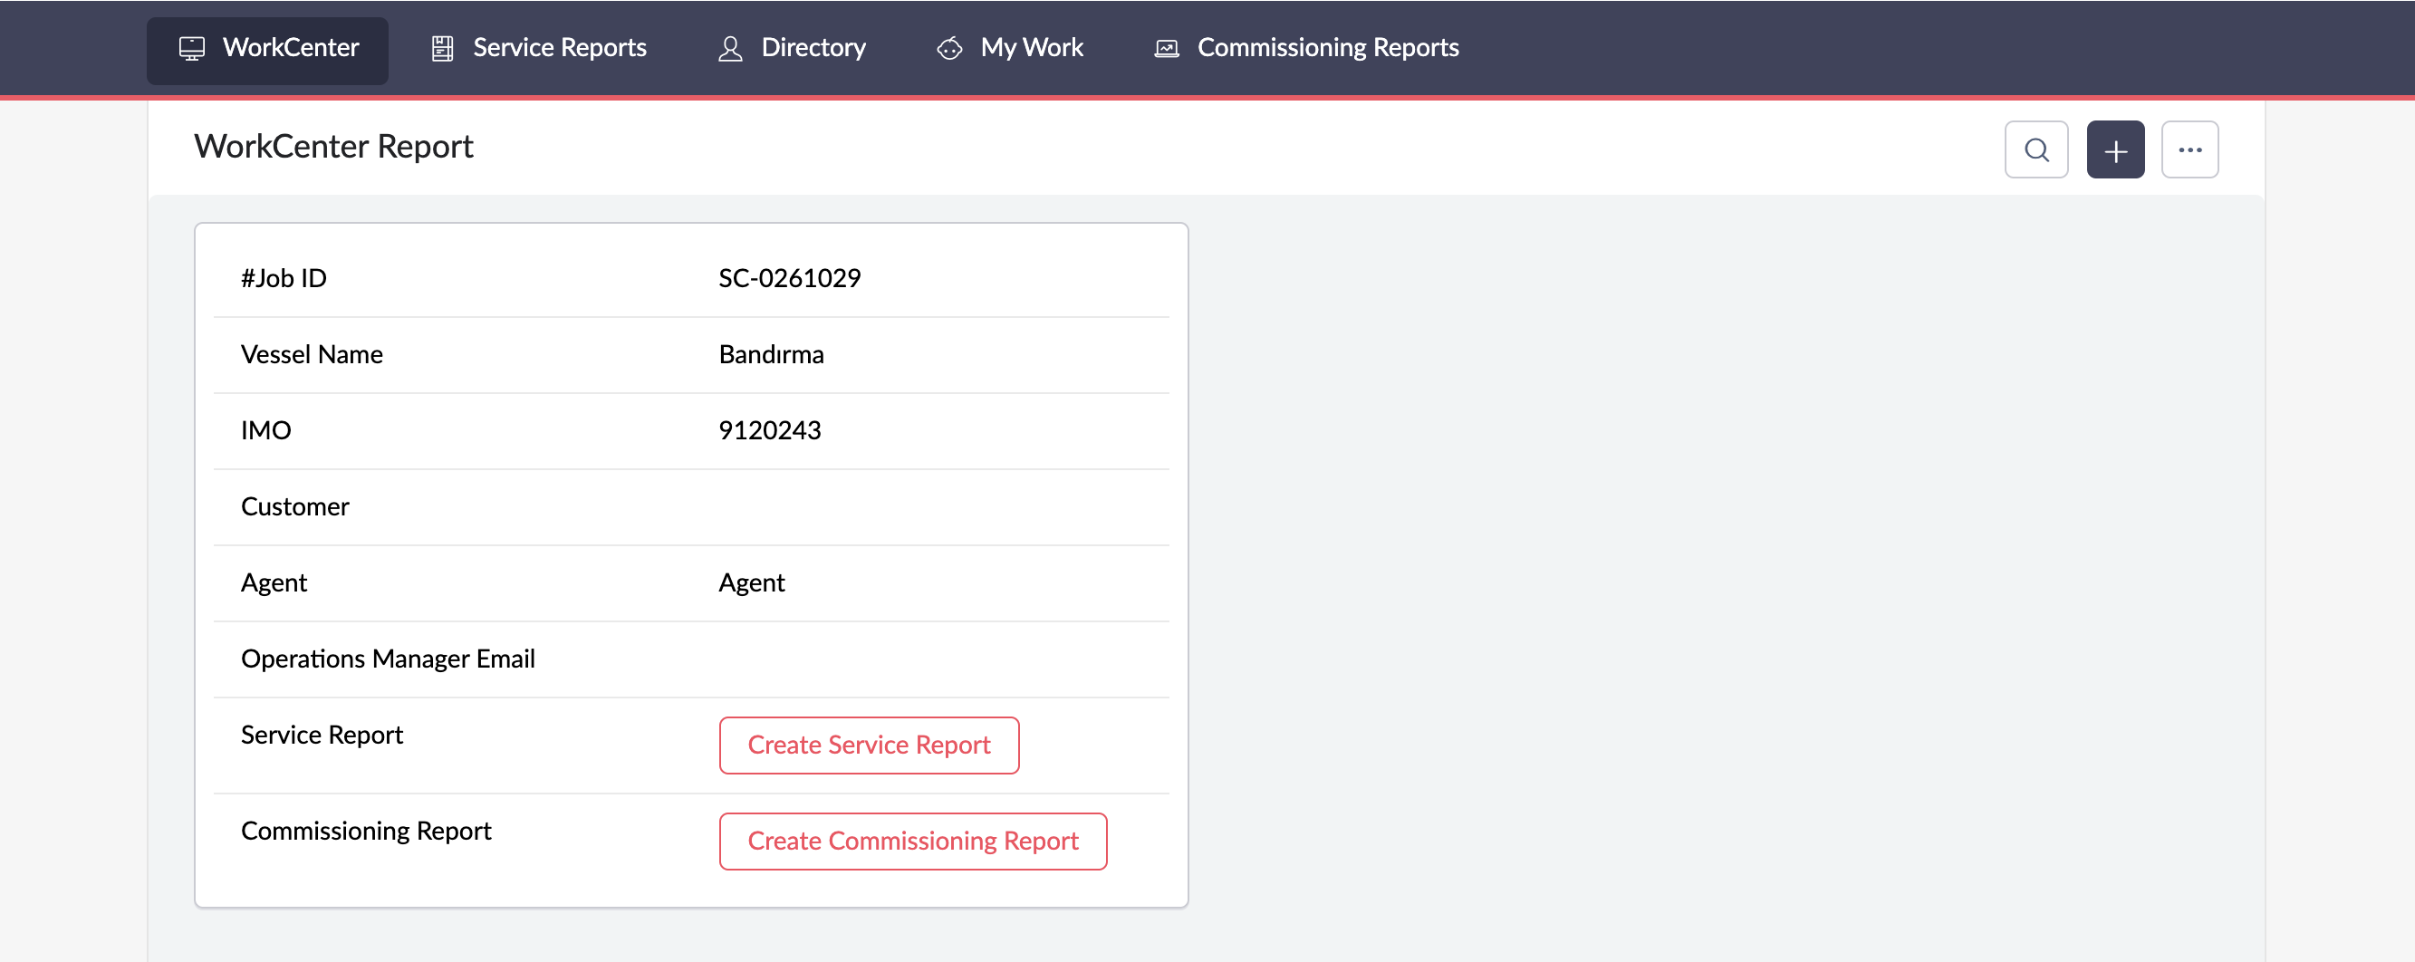Click the IMO number 9120243
Screen dimensions: 2415x962
point(769,429)
